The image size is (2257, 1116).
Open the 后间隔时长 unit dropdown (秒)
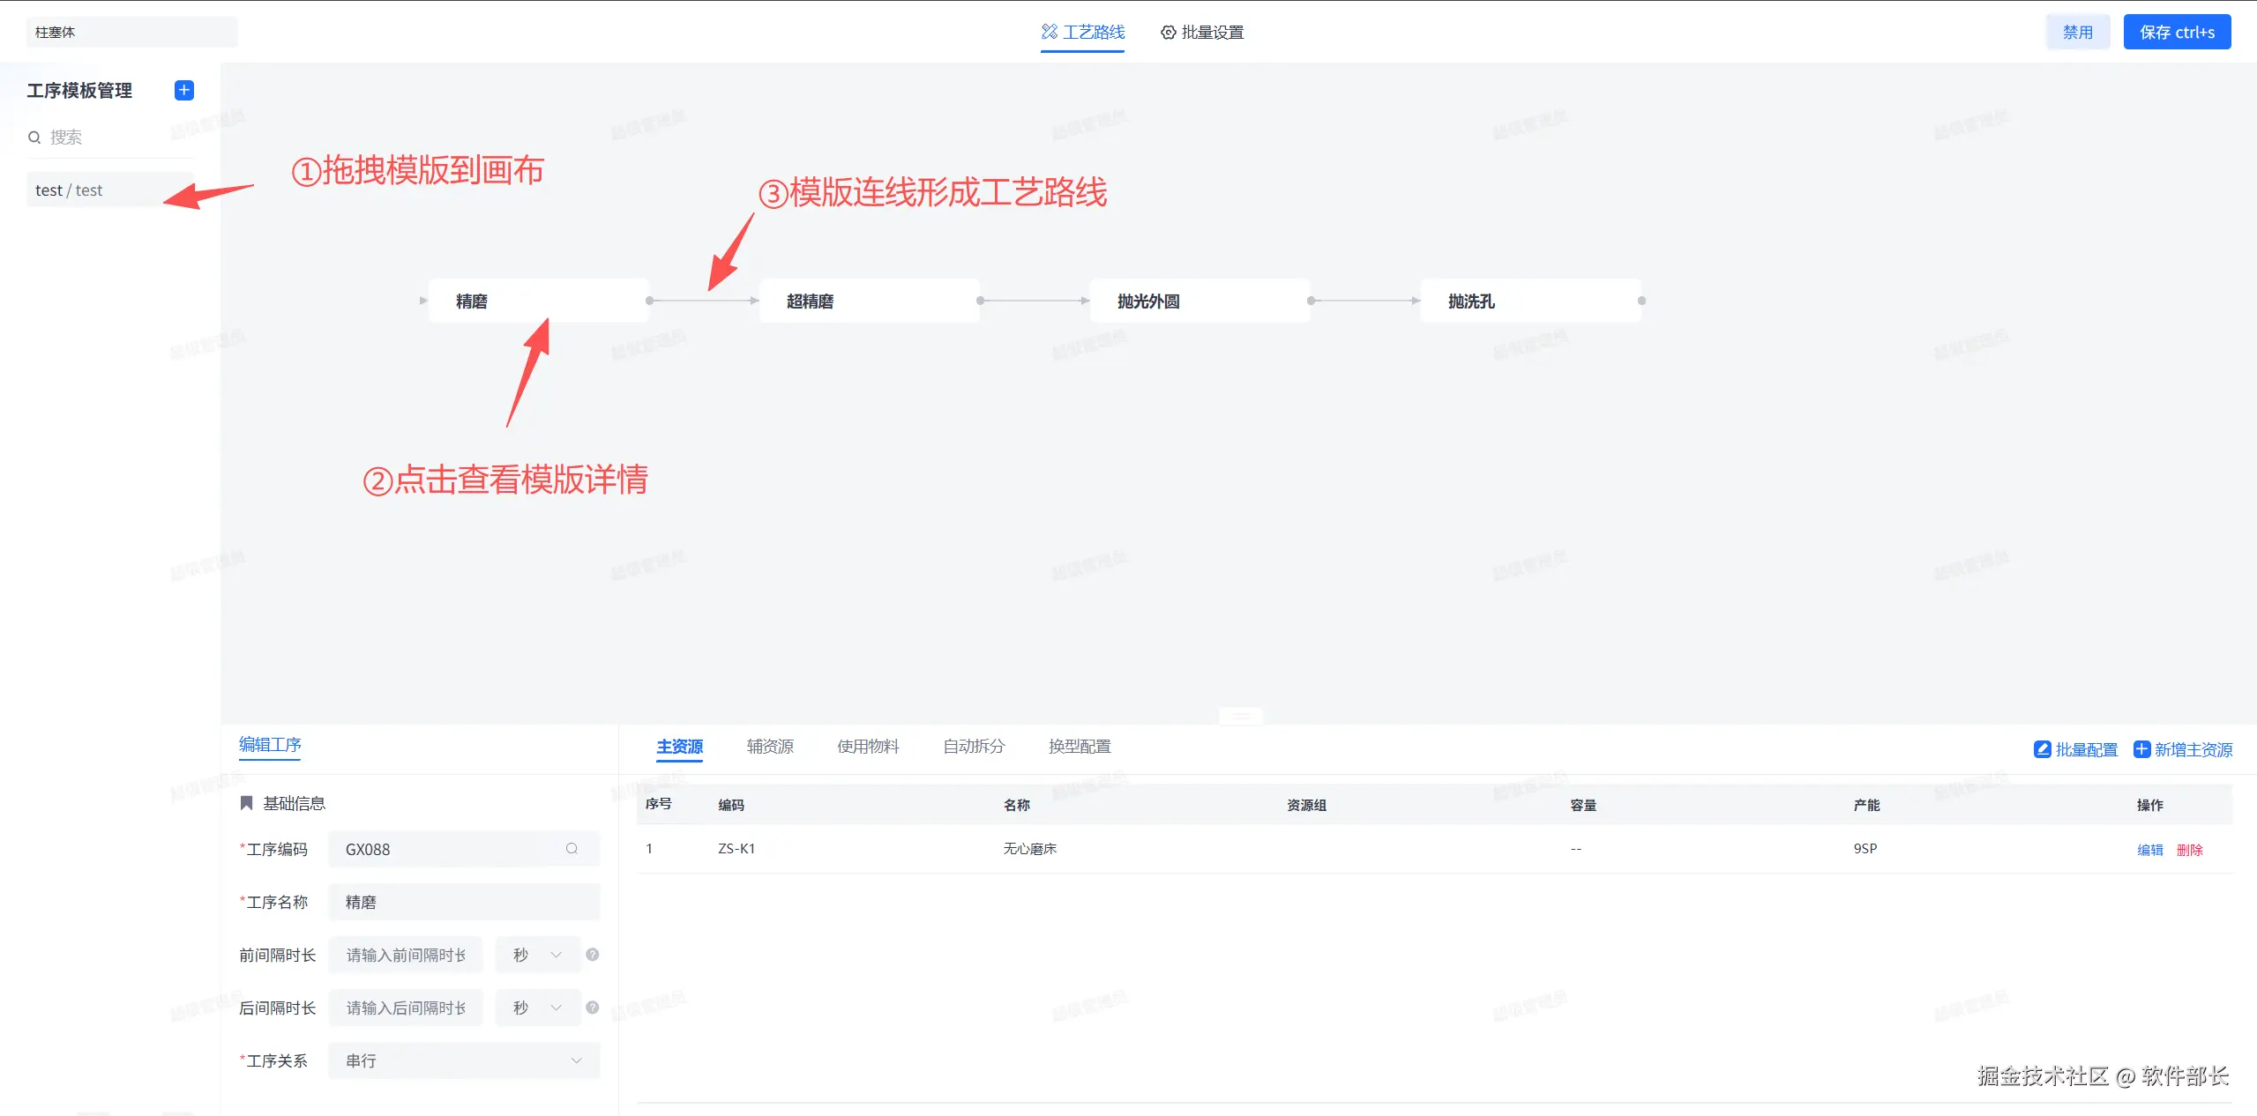tap(537, 1008)
